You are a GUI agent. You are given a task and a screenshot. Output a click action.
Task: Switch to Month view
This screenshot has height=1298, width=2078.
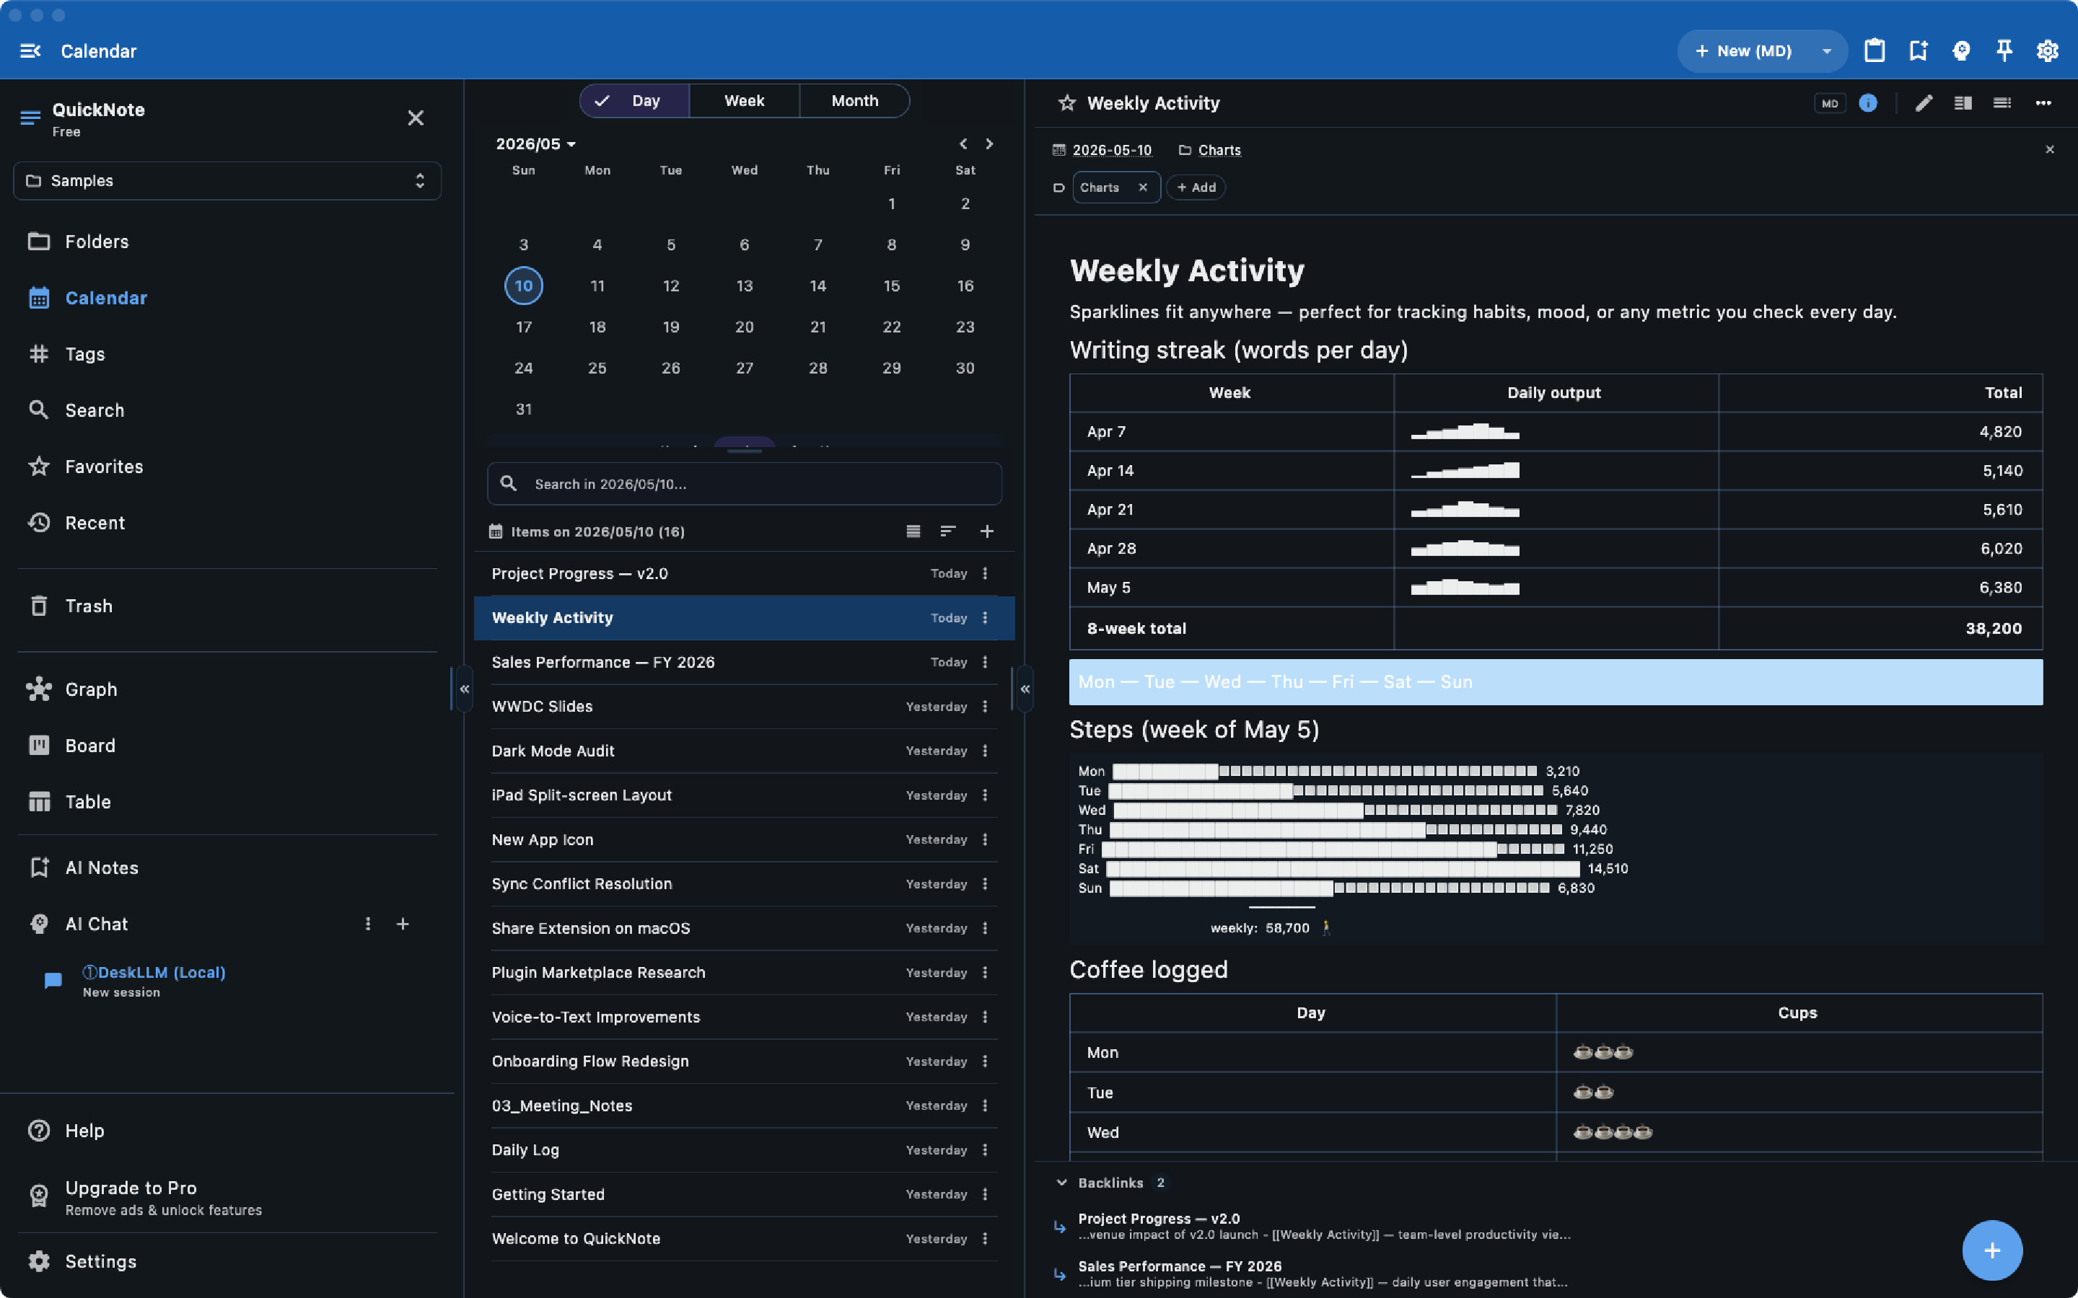854,100
